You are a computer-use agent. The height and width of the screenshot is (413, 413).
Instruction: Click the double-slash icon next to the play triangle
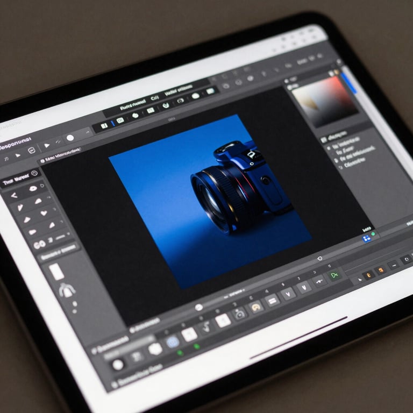[x=58, y=141]
